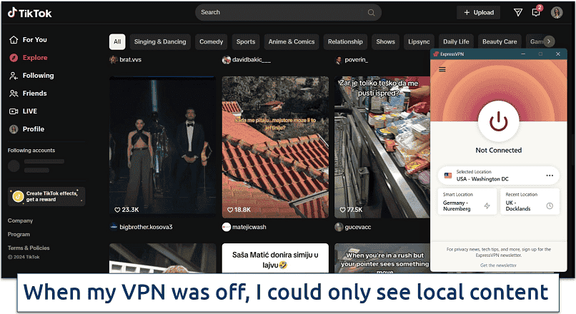Open the TikTok messages paper-plane icon
576x314 pixels.
[x=518, y=12]
